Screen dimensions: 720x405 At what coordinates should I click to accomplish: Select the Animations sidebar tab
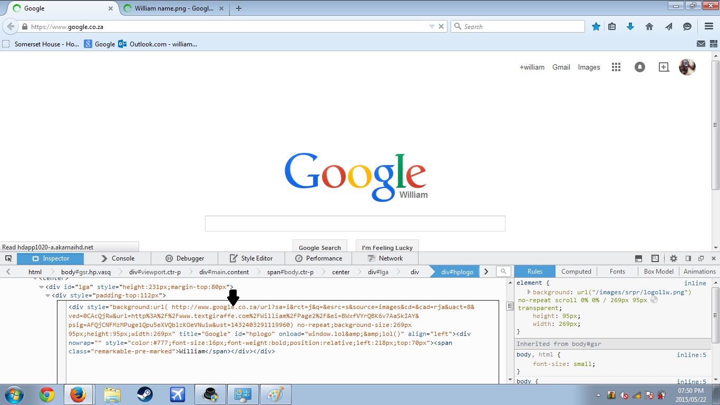tap(699, 272)
